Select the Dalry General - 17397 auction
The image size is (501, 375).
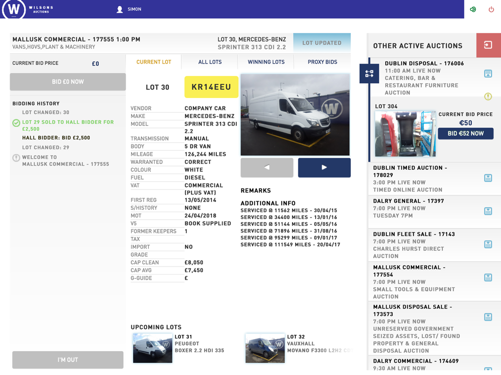[x=408, y=201]
